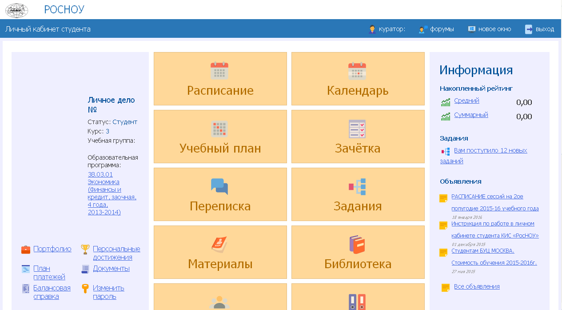Screen dimensions: 562x310
Task: Click the chat bubbles icon for Переписка
Action: 219,187
